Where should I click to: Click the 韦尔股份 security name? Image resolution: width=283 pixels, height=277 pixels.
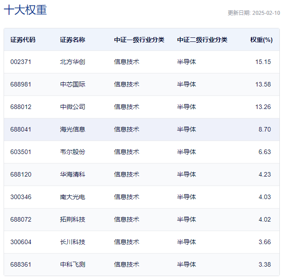[72, 152]
